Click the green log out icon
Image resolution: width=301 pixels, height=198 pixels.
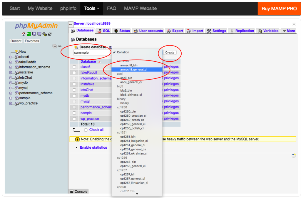pyautogui.click(x=29, y=34)
